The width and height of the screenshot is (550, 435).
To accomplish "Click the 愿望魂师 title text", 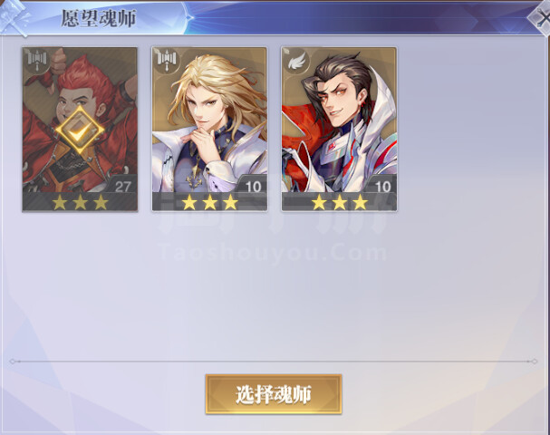I will (99, 18).
